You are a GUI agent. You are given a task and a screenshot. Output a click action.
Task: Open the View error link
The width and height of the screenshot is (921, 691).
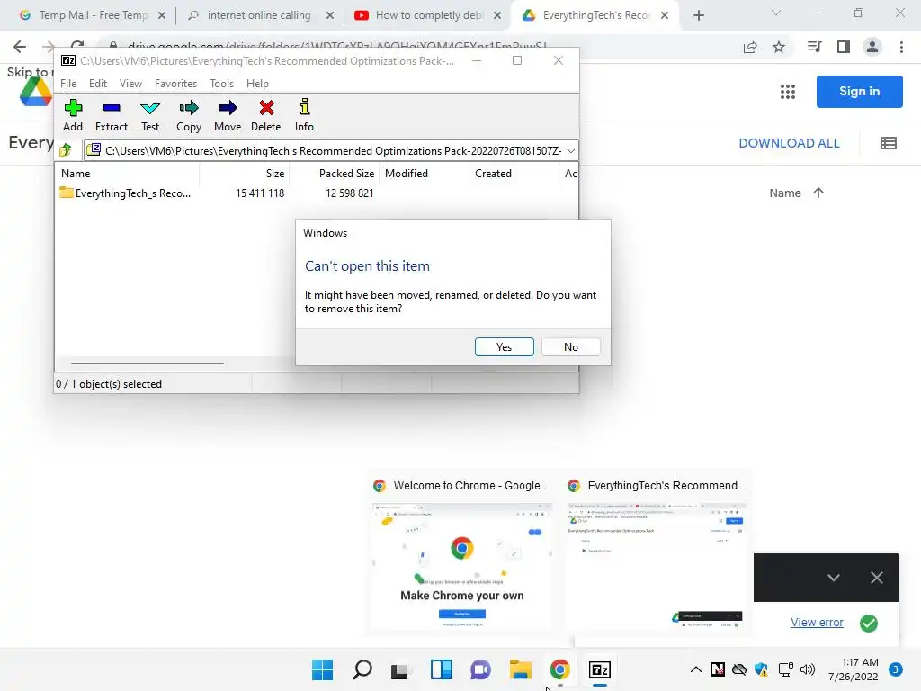[817, 623]
